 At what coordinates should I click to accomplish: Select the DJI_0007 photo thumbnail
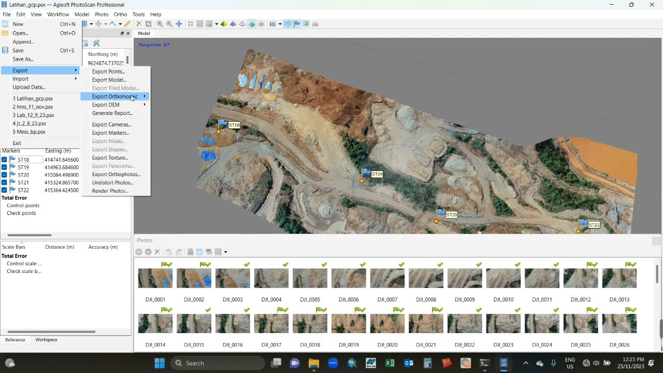[387, 278]
